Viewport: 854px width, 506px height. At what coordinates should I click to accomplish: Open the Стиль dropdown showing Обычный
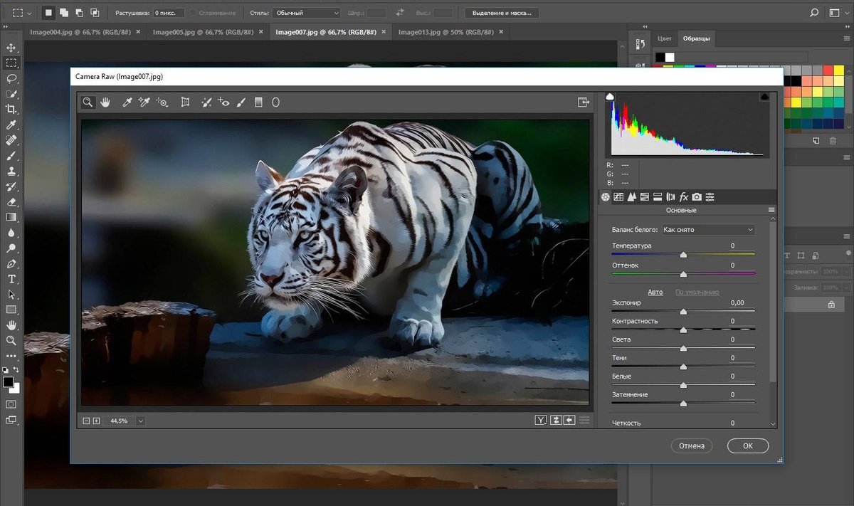pyautogui.click(x=306, y=13)
